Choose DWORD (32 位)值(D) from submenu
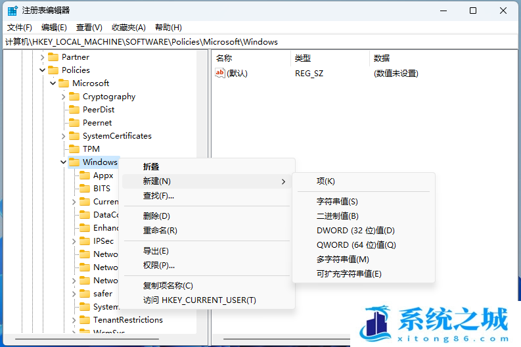 coord(355,231)
